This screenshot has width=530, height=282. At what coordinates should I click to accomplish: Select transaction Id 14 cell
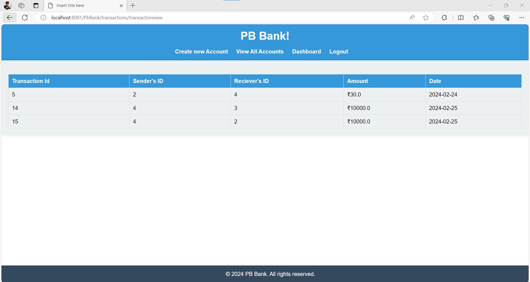coord(69,108)
